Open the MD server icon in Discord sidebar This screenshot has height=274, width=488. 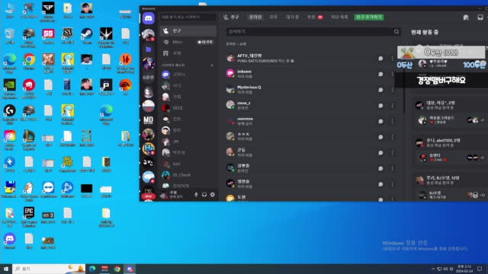[x=149, y=120]
